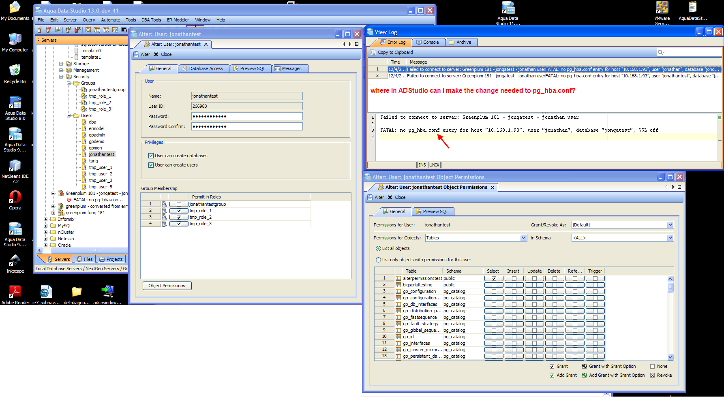Collapse the Groups folder node
Image resolution: width=724 pixels, height=399 pixels.
[x=69, y=83]
